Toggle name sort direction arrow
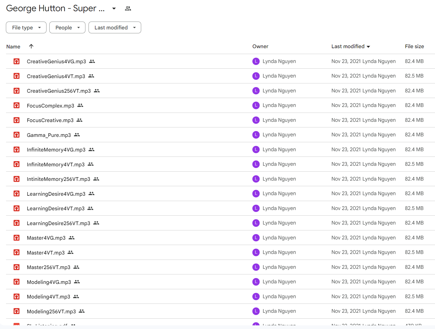 31,46
